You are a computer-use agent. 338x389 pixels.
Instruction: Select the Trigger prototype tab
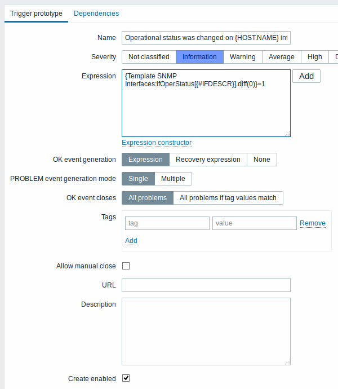(36, 14)
